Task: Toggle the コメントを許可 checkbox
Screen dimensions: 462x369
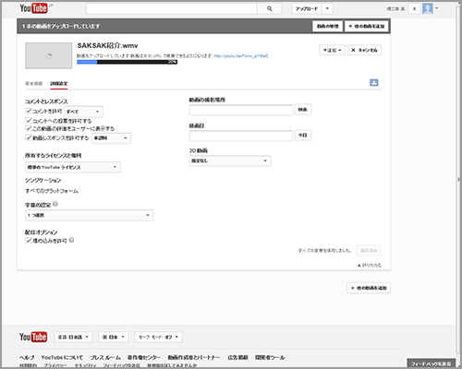Action: pyautogui.click(x=29, y=111)
